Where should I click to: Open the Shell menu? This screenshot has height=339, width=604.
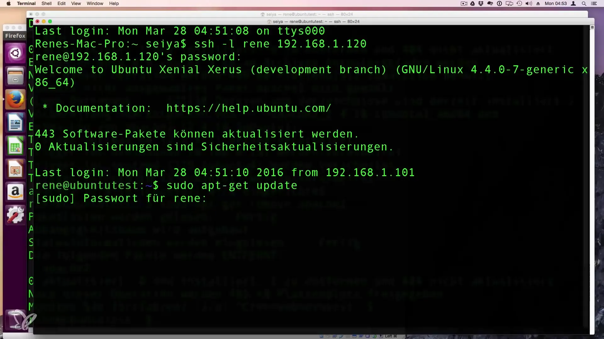coord(47,3)
